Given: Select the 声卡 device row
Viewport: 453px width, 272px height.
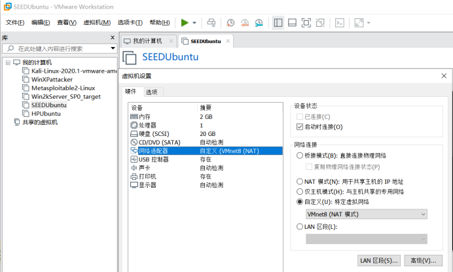Looking at the screenshot, I should (206, 168).
